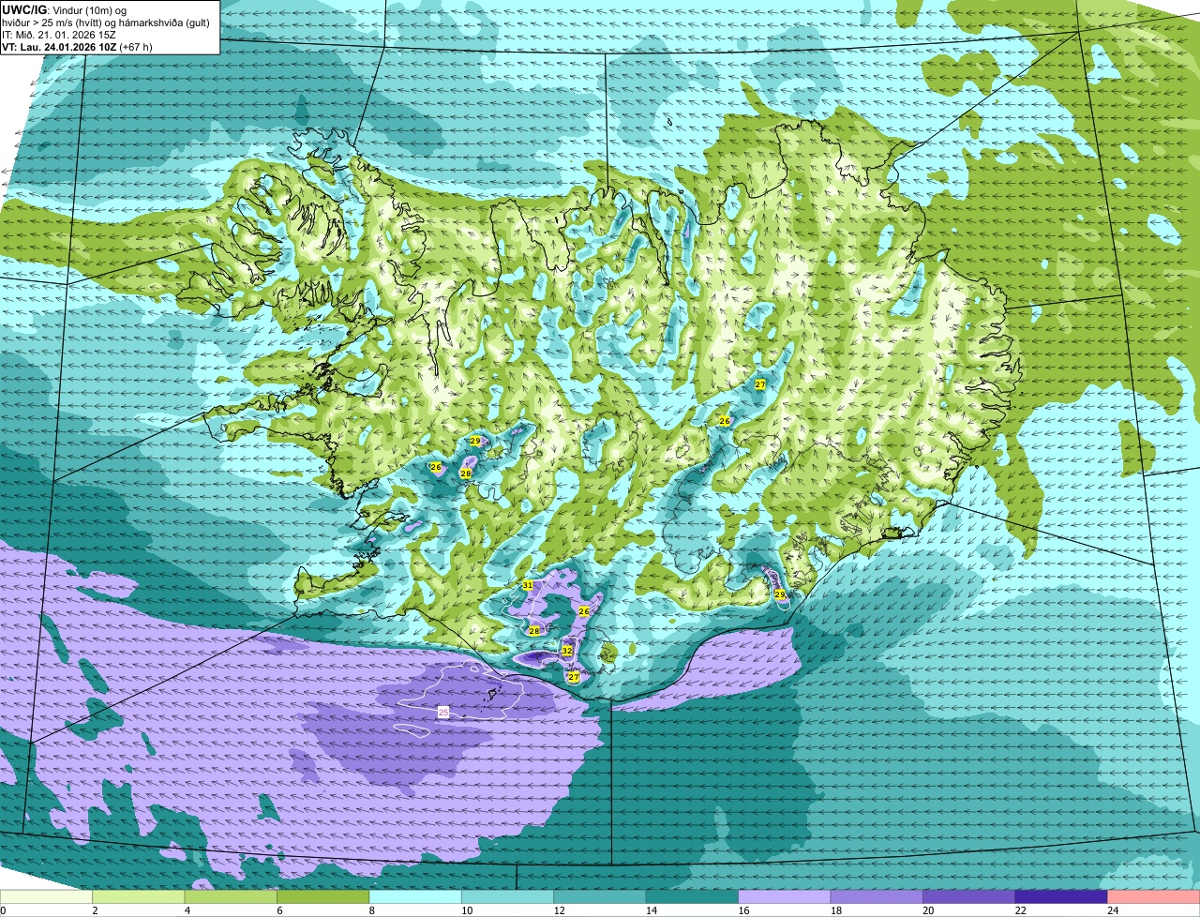Click the 'UWC/IG: Vindur (10m) og' title line
The image size is (1200, 917).
66,9
